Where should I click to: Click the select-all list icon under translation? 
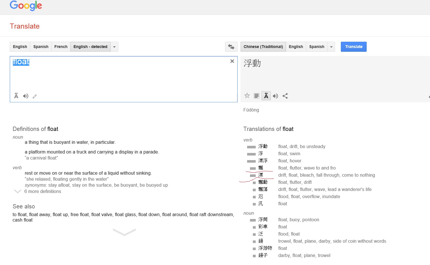[257, 96]
